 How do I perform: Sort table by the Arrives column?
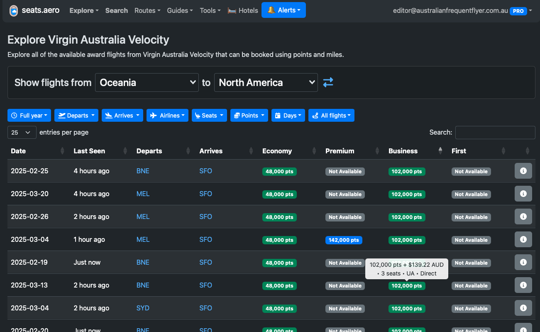[227, 151]
